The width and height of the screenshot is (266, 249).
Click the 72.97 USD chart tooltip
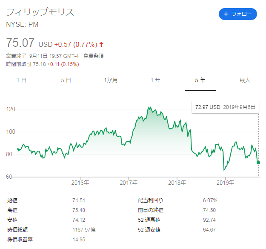click(x=225, y=107)
